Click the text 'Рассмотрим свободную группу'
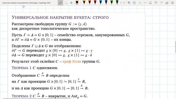This screenshot has width=176, height=99. [x=40, y=24]
